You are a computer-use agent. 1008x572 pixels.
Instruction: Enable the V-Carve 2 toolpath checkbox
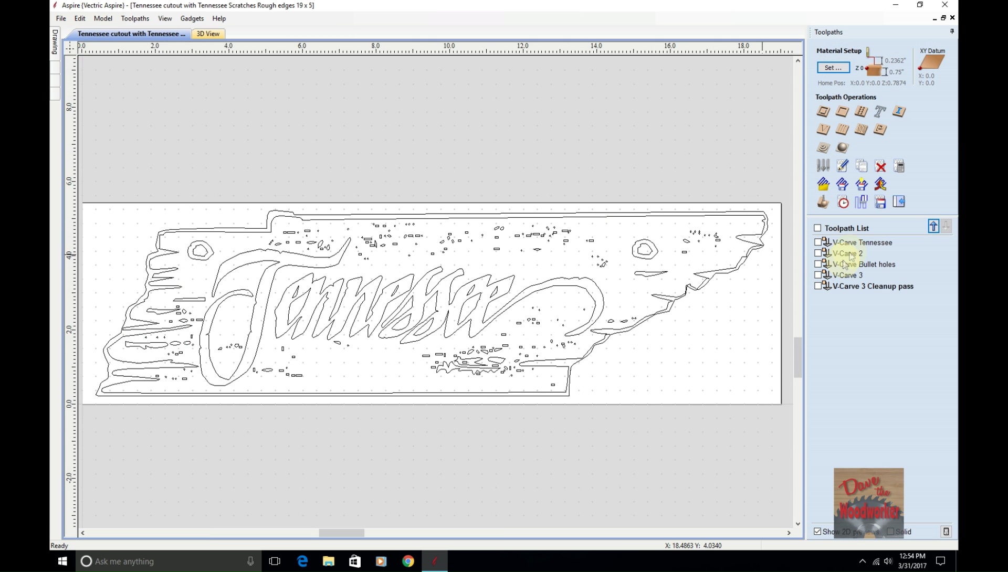pos(817,253)
